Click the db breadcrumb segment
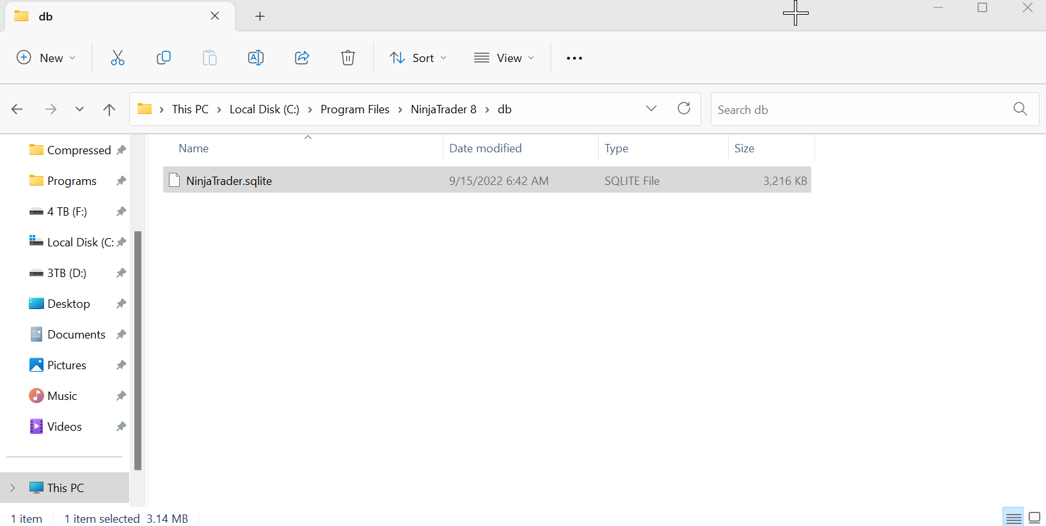Viewport: 1046px width, 526px height. 505,109
